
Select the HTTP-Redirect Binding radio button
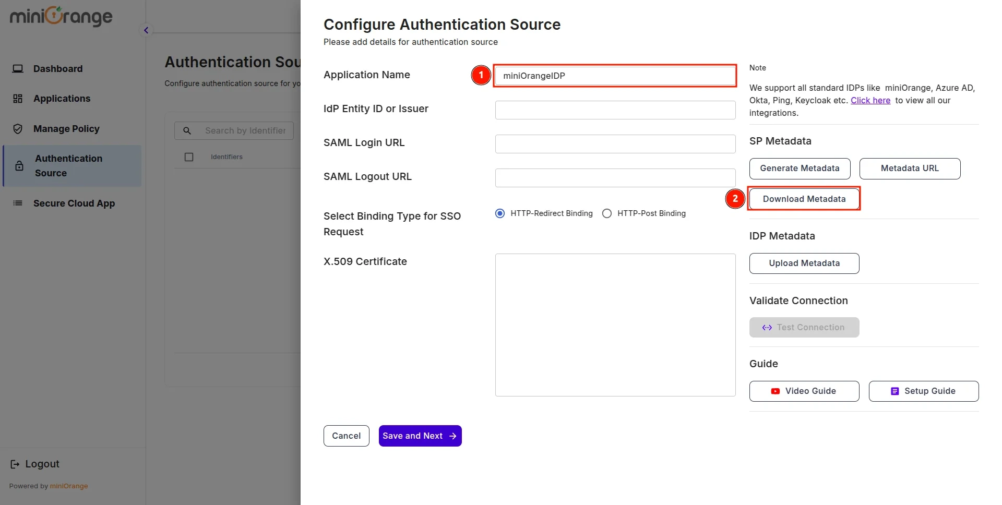point(499,213)
